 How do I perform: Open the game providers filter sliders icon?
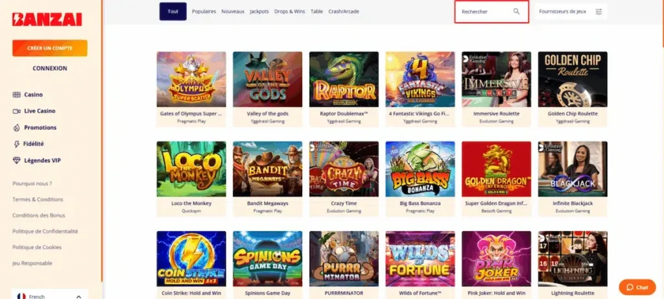click(599, 12)
